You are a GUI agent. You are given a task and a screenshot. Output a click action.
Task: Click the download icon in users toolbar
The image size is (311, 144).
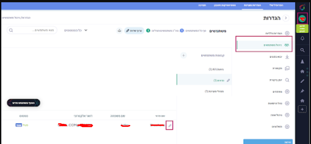[x=119, y=31]
